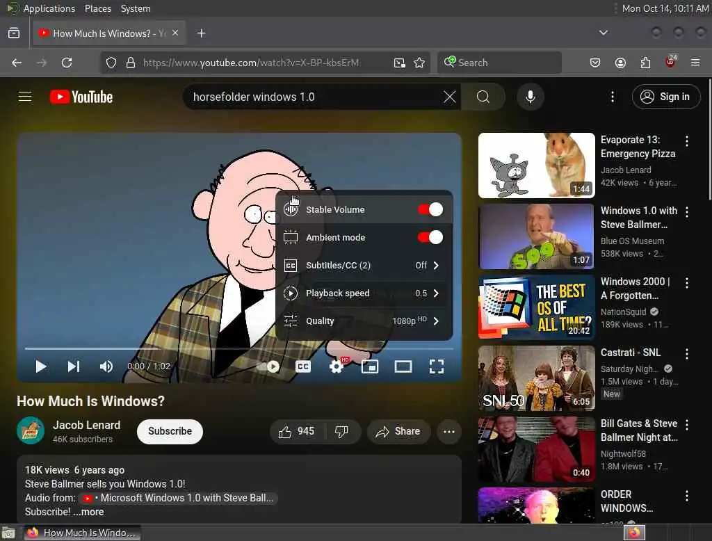Open the extensions puzzle icon

pos(645,63)
